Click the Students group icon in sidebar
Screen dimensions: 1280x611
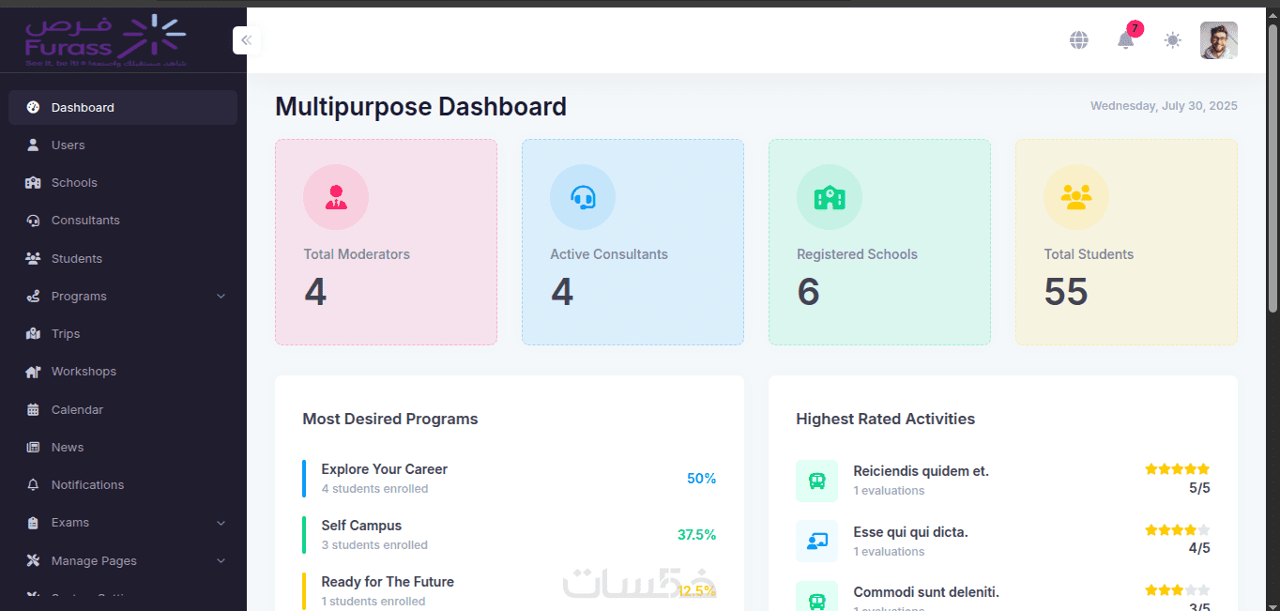click(33, 258)
